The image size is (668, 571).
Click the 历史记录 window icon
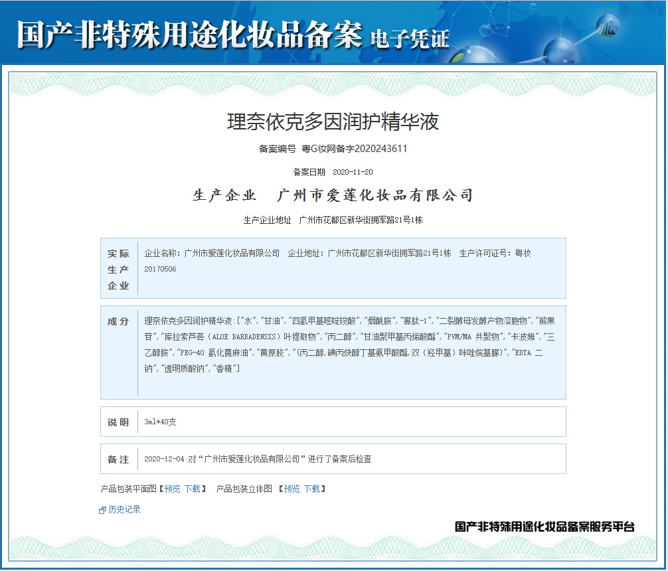click(102, 510)
